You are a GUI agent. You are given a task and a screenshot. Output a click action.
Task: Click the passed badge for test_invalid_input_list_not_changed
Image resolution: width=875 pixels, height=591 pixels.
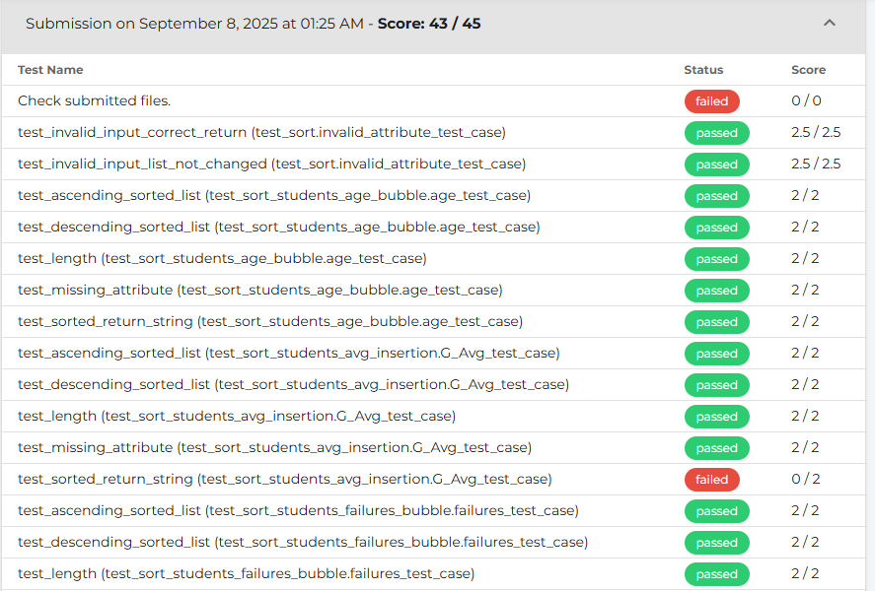point(716,164)
